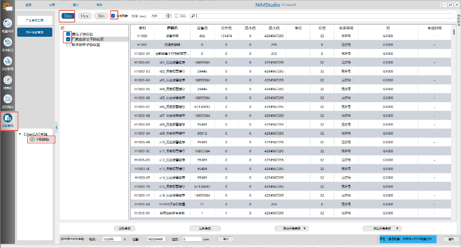Switch to 用户参数管理 tab
Screen dimensions: 461x248
pos(34,32)
